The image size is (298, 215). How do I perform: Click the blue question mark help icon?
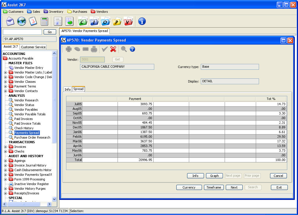pos(132,49)
